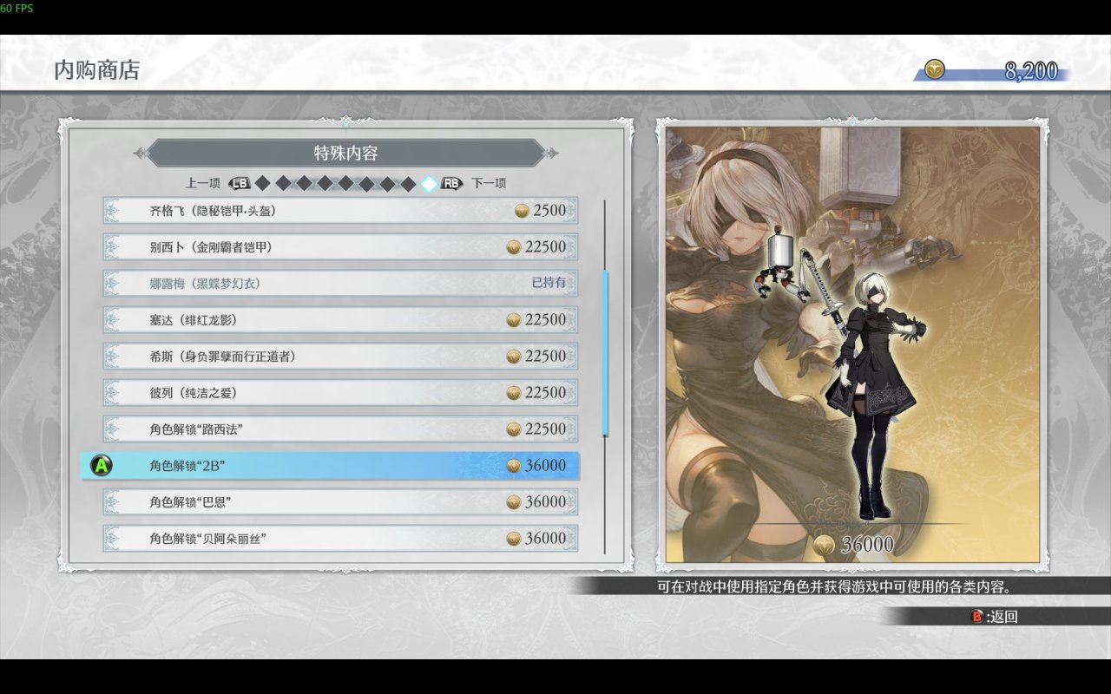Click the 36000 price in the 贝阿朵丽丝 row
The width and height of the screenshot is (1111, 694).
[x=545, y=539]
